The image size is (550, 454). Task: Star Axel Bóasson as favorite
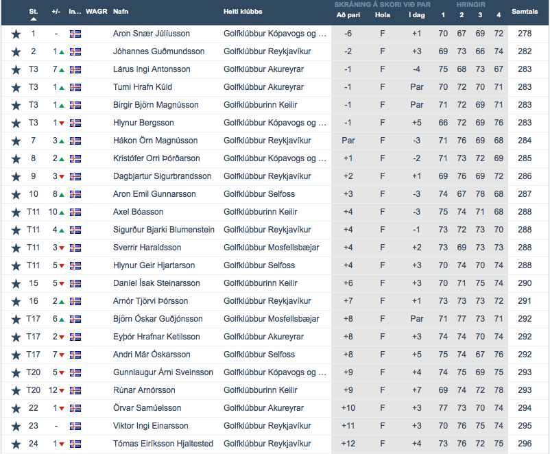[16, 213]
